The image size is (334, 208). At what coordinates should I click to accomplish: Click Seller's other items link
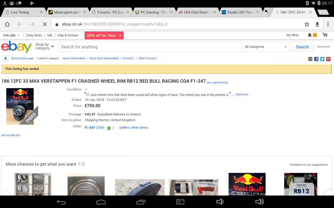click(134, 128)
